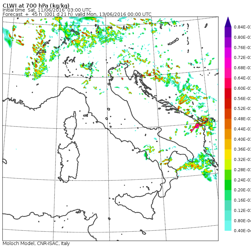Click the 0.40E-04 label at colorbar bottom
251x248 pixels.
(x=242, y=231)
